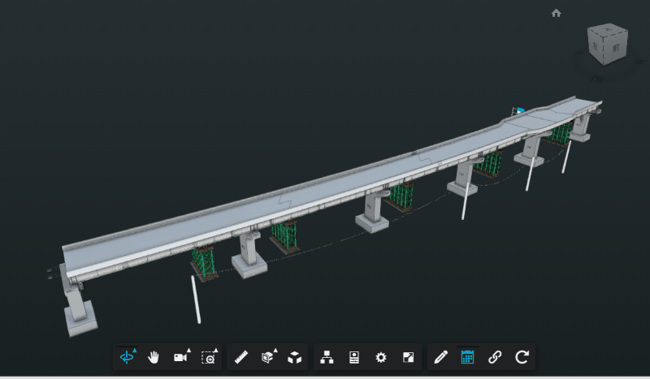Viewport: 650px width, 379px height.
Task: Toggle the highlighted calendar schedule button
Action: tap(467, 356)
